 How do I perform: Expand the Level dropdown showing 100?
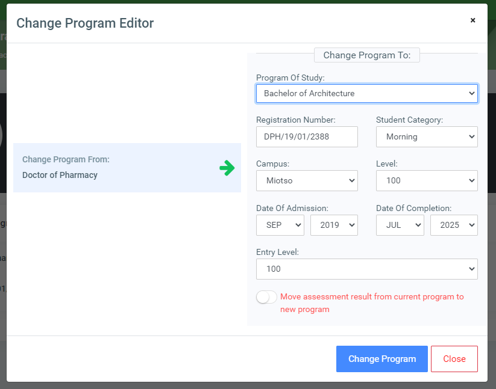point(427,180)
